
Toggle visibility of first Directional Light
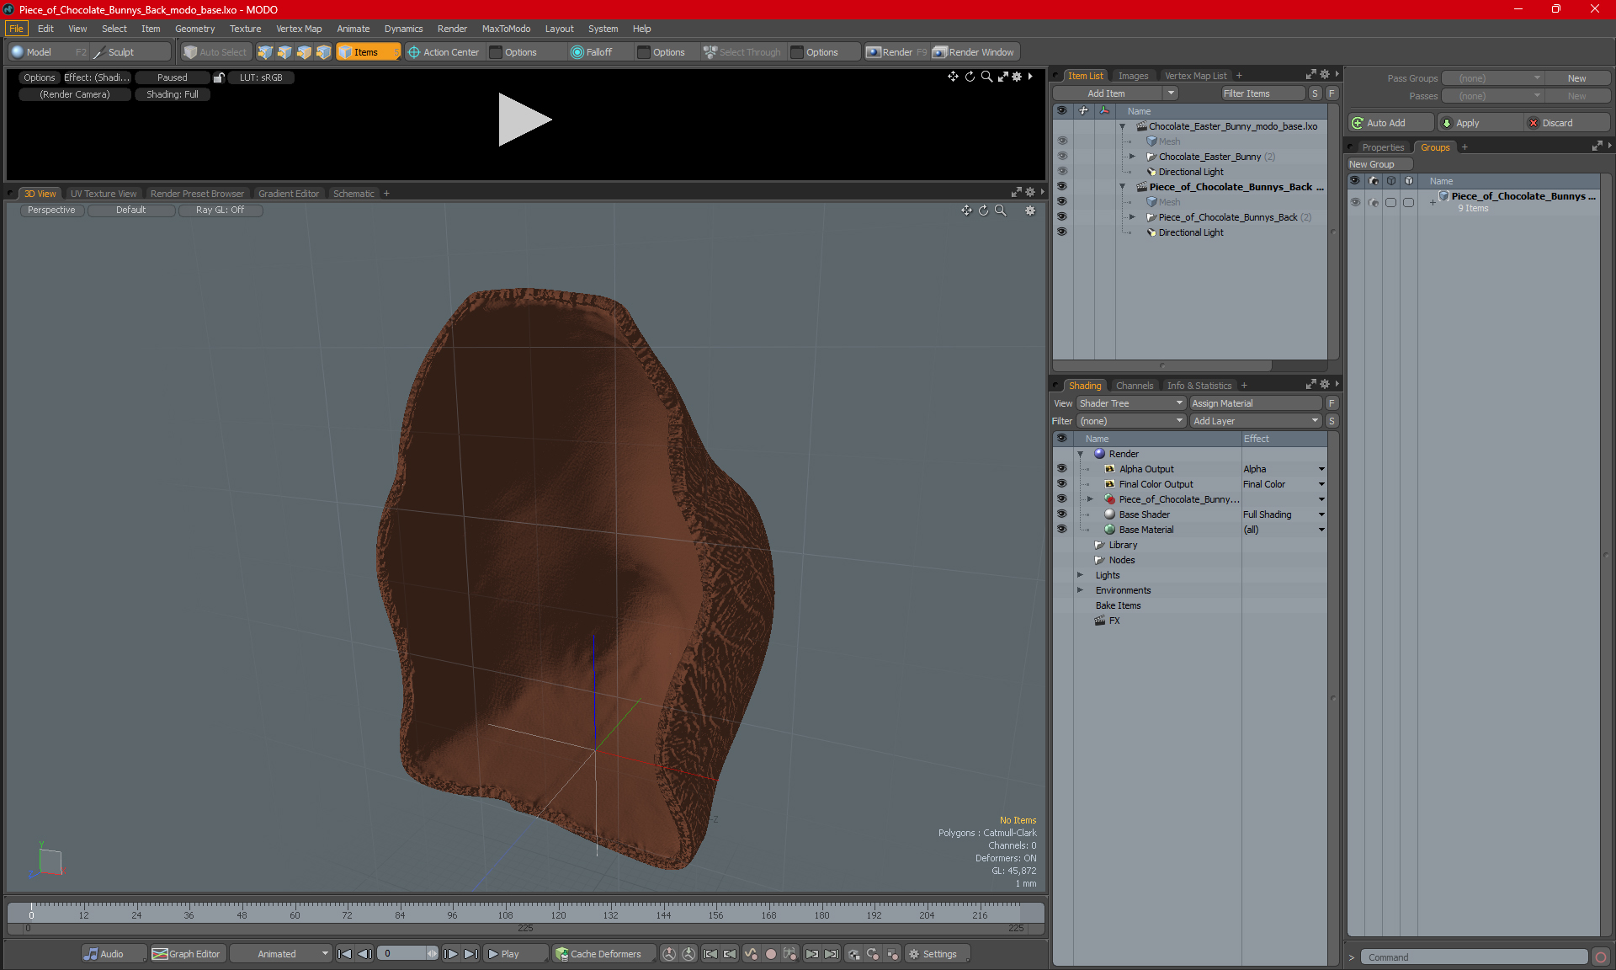tap(1062, 172)
